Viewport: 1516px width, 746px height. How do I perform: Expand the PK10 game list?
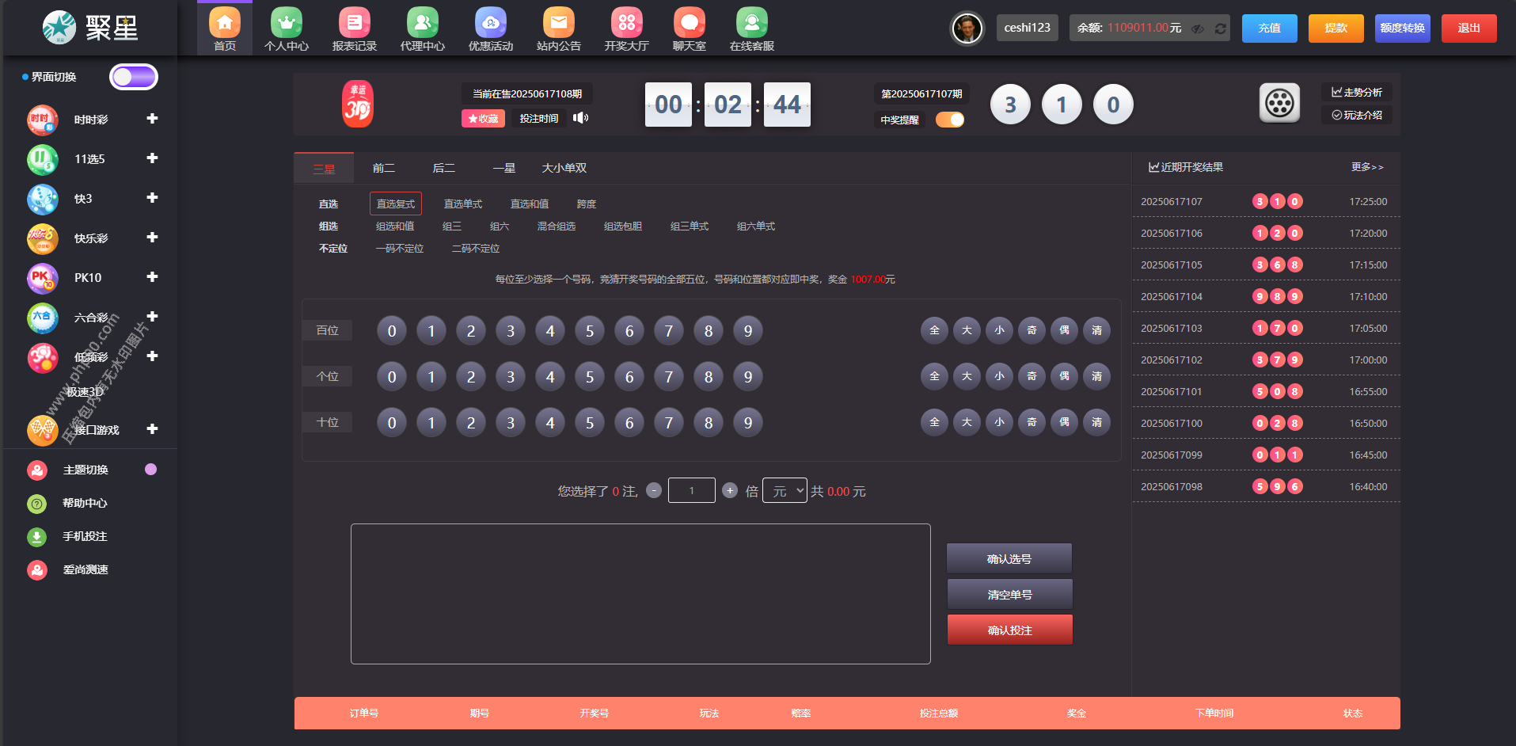click(152, 277)
